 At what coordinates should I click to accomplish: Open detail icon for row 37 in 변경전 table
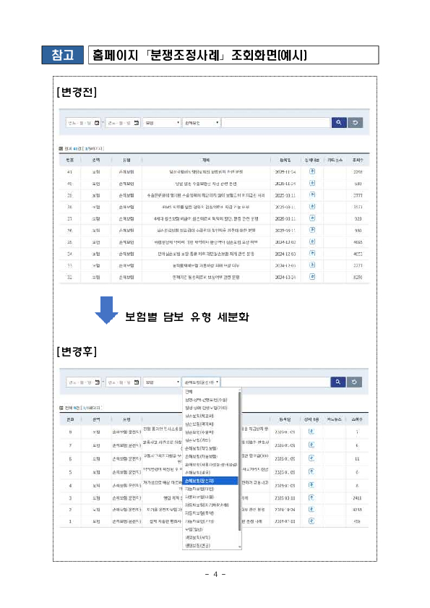(312, 218)
